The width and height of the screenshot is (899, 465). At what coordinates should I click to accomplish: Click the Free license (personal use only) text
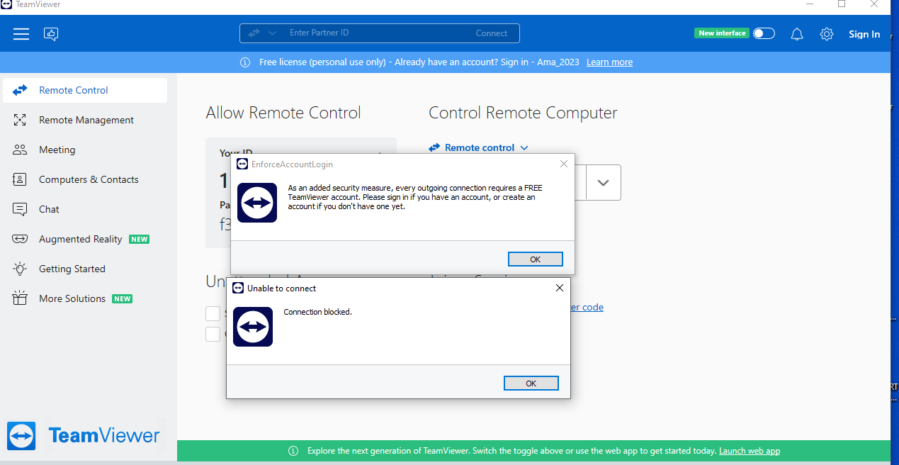322,62
